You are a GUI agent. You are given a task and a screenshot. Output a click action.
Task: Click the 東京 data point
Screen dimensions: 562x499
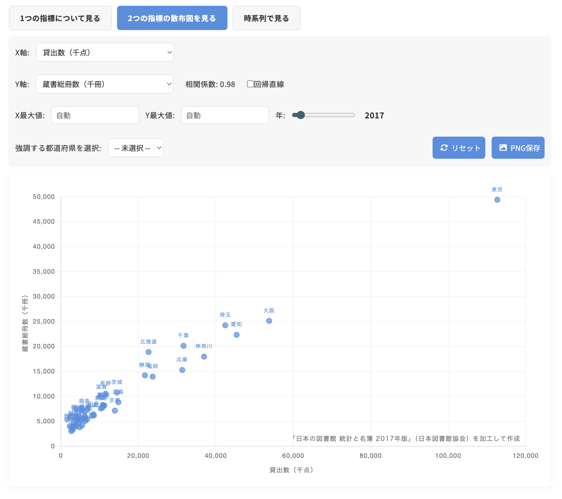coord(497,200)
